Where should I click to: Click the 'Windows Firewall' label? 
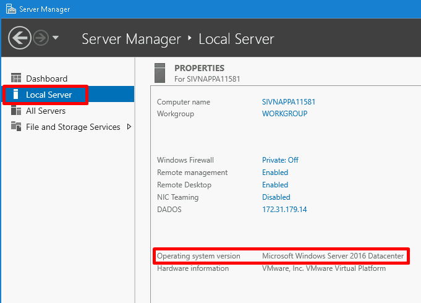pyautogui.click(x=185, y=160)
